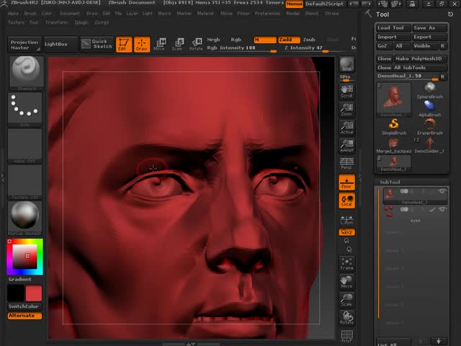The height and width of the screenshot is (346, 461).
Task: Open the Material menu
Action: coord(205,14)
